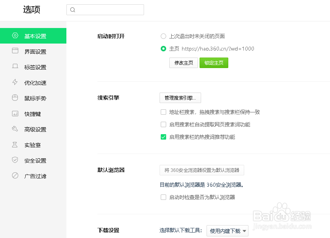Check 地址栏搜索保持一致 checkbox
This screenshot has width=330, height=238.
[x=163, y=112]
